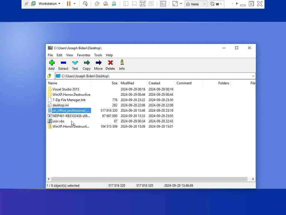
Task: Open the Help menu
Action: coord(109,55)
